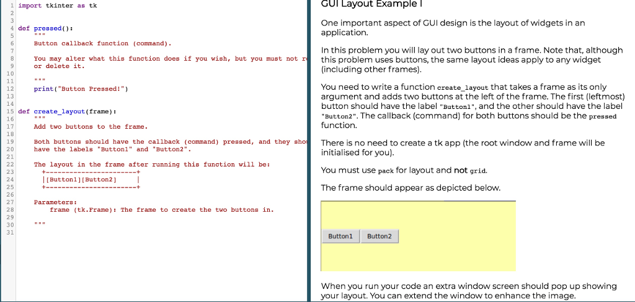Click Button1 in the yellow frame preview
This screenshot has width=635, height=302.
(x=340, y=236)
